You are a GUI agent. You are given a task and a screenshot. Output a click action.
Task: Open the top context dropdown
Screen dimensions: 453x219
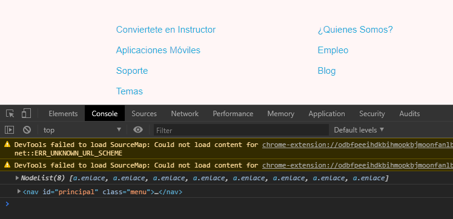point(82,130)
